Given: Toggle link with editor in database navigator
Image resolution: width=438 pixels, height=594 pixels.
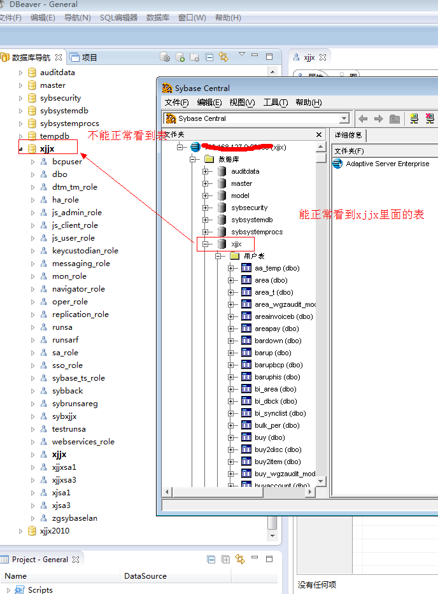Looking at the screenshot, I should [x=223, y=57].
